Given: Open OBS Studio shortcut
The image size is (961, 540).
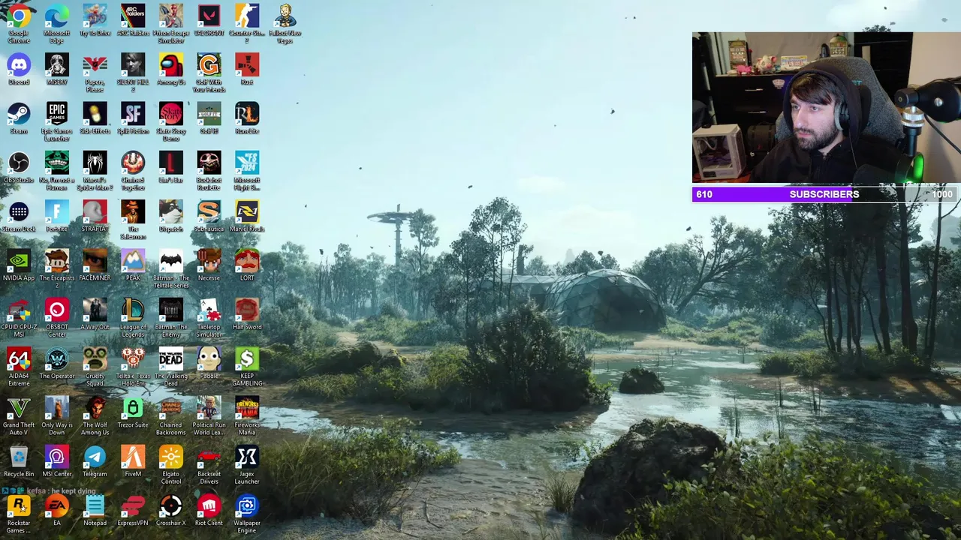Looking at the screenshot, I should click(19, 166).
